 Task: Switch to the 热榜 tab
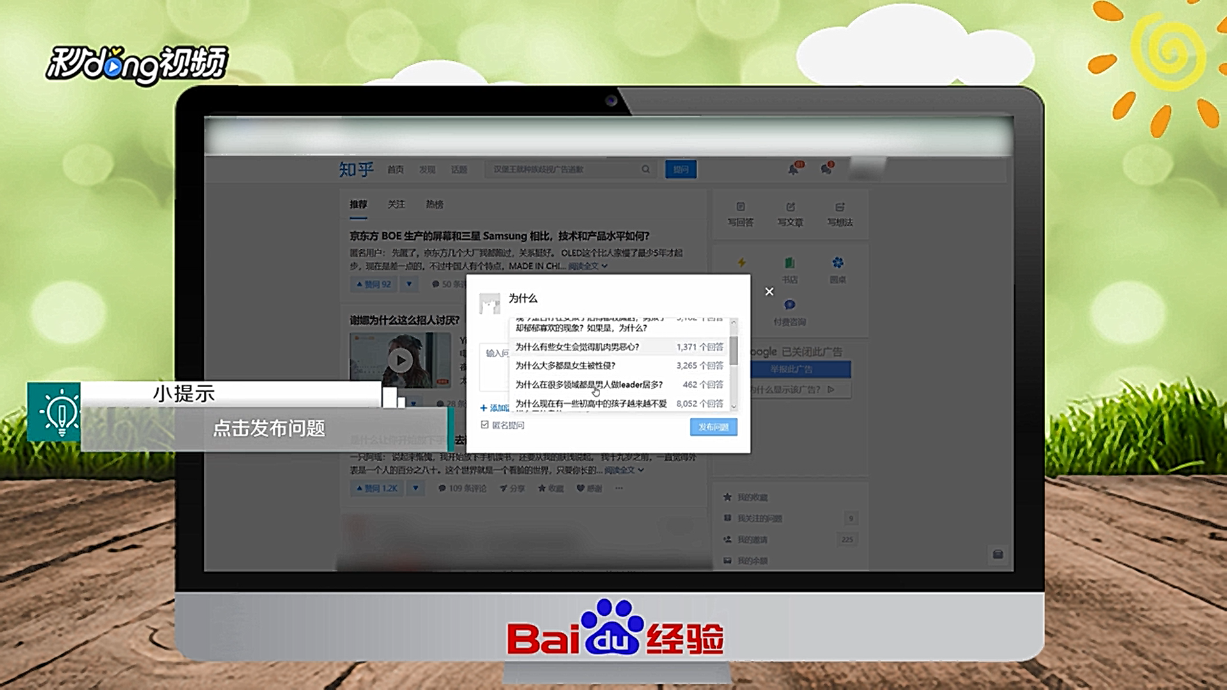coord(435,204)
